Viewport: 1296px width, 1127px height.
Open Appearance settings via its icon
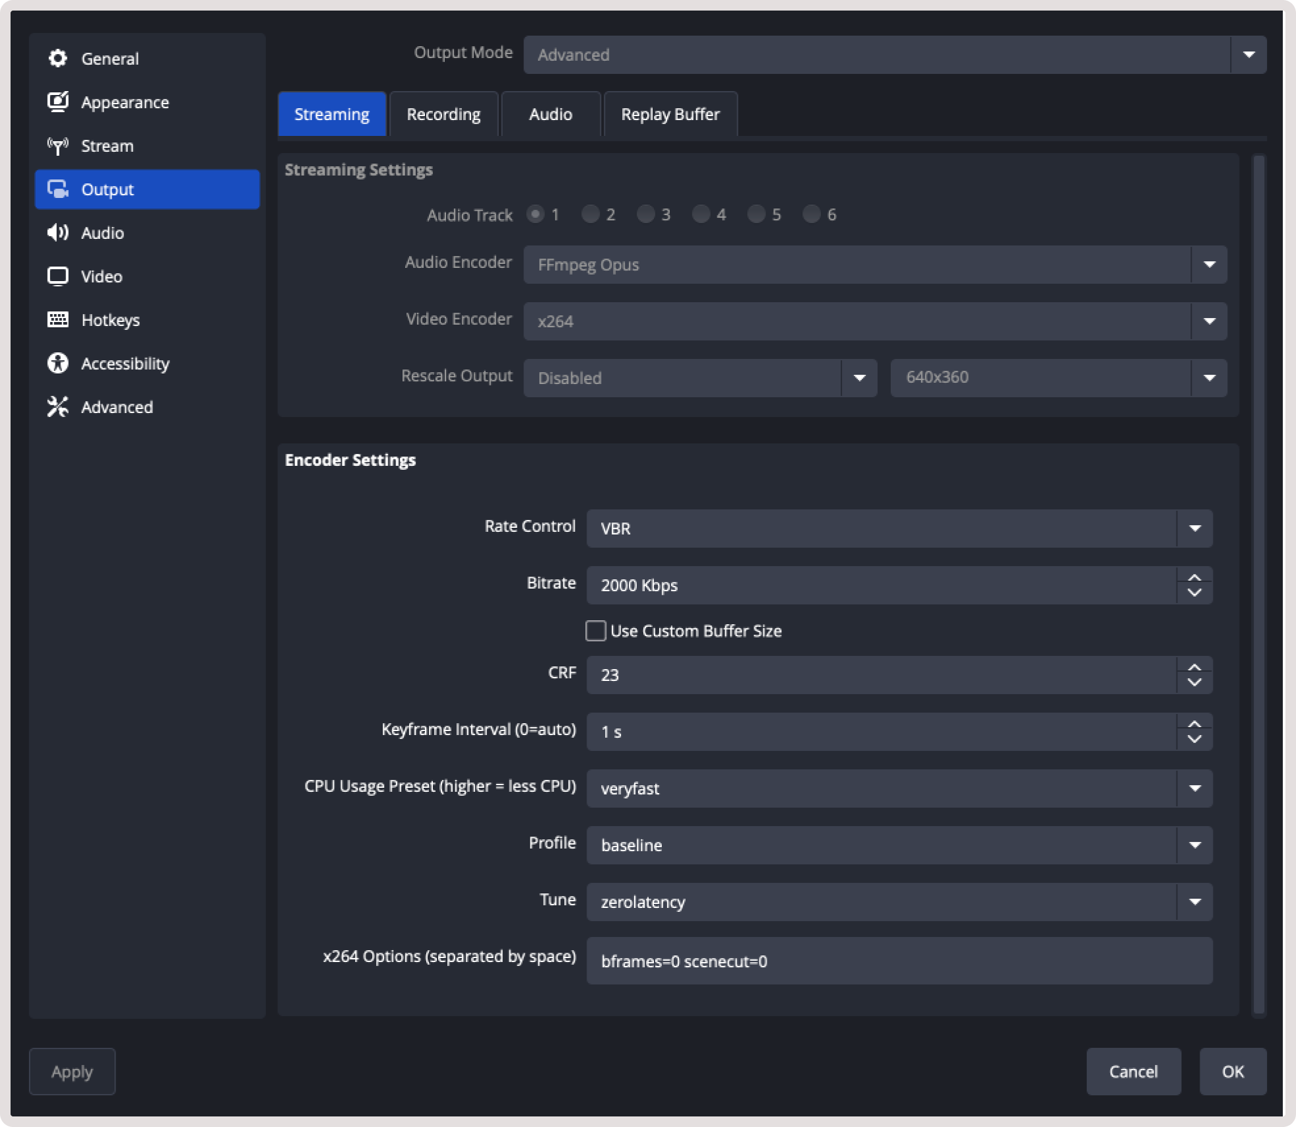coord(58,102)
